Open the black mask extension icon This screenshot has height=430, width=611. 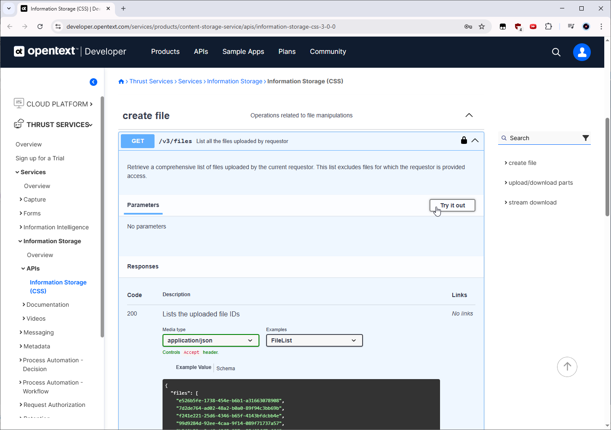pos(503,27)
